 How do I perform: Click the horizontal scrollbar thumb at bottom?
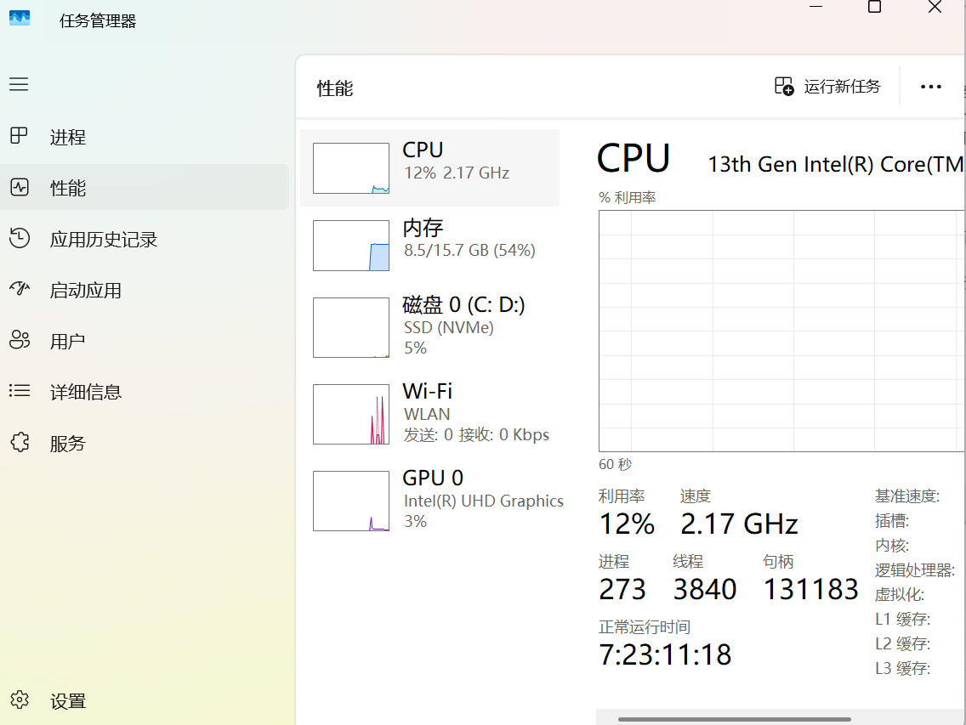point(735,719)
